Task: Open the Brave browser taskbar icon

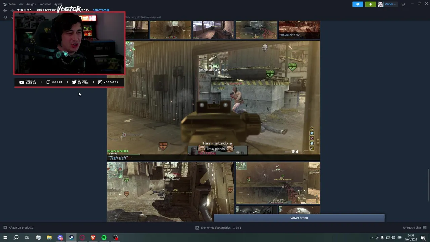Action: tap(93, 238)
